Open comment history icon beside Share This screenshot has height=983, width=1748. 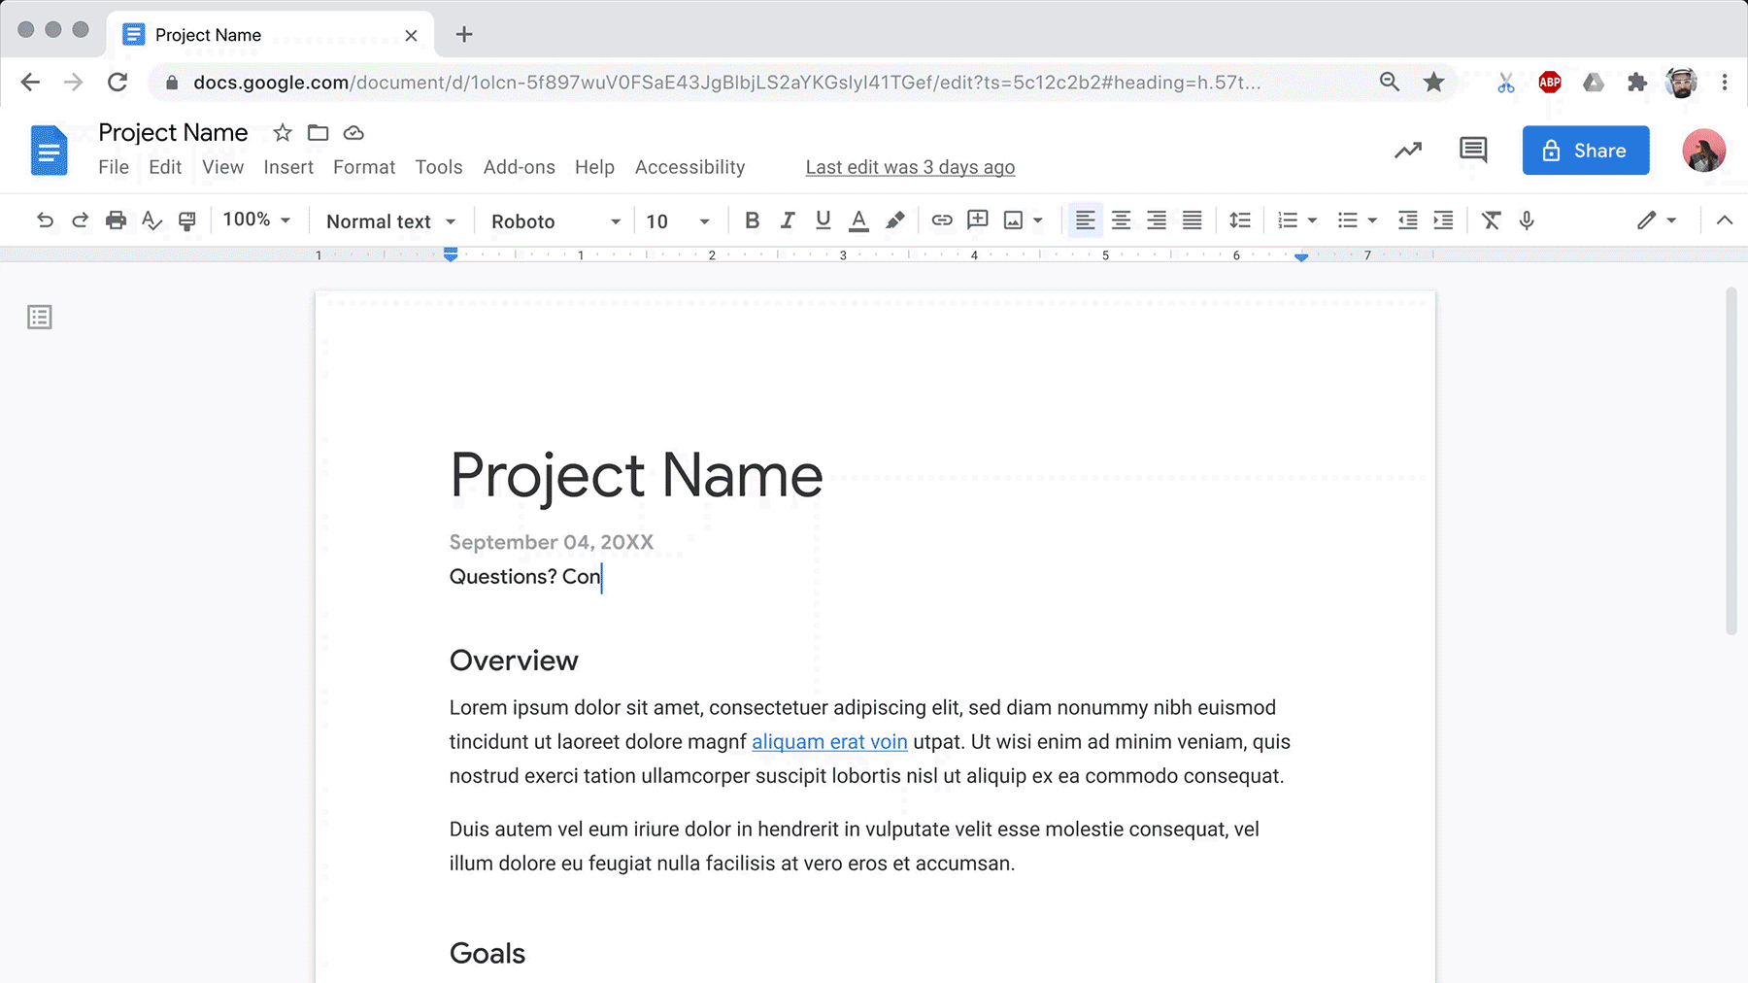pyautogui.click(x=1472, y=151)
